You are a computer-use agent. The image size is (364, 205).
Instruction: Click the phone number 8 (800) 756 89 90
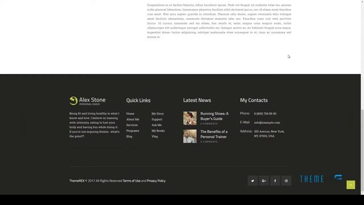click(265, 114)
